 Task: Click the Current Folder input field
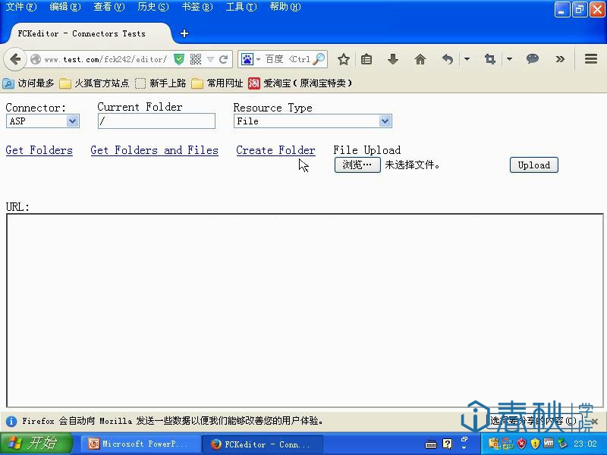point(156,121)
